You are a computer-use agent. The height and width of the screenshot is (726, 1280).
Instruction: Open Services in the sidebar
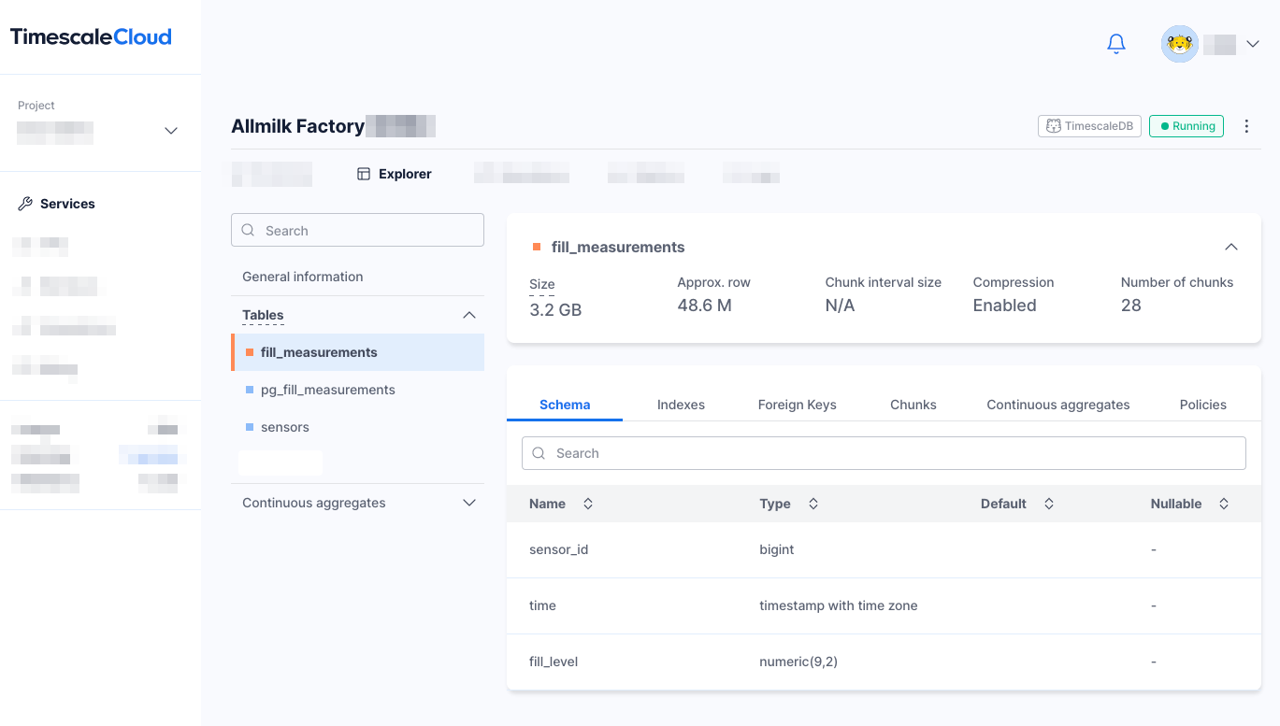67,204
